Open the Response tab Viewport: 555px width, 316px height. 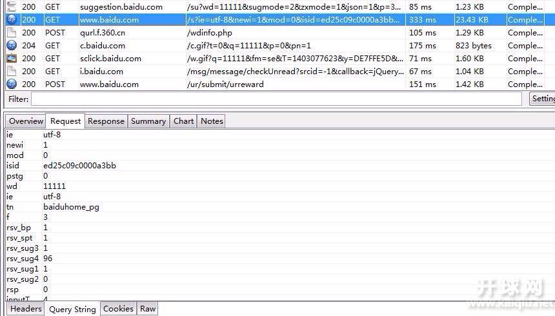pyautogui.click(x=106, y=121)
